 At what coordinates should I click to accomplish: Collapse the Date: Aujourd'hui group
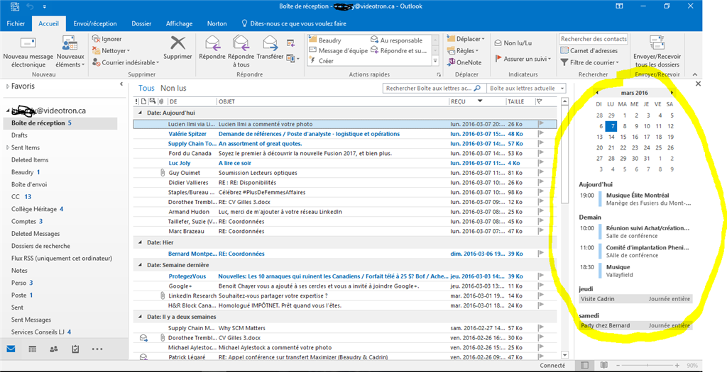click(x=141, y=113)
